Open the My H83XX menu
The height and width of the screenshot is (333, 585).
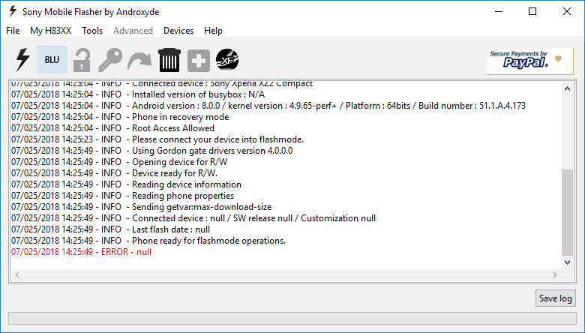tap(51, 31)
